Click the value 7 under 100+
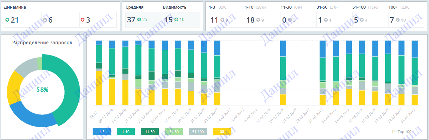 [392, 20]
